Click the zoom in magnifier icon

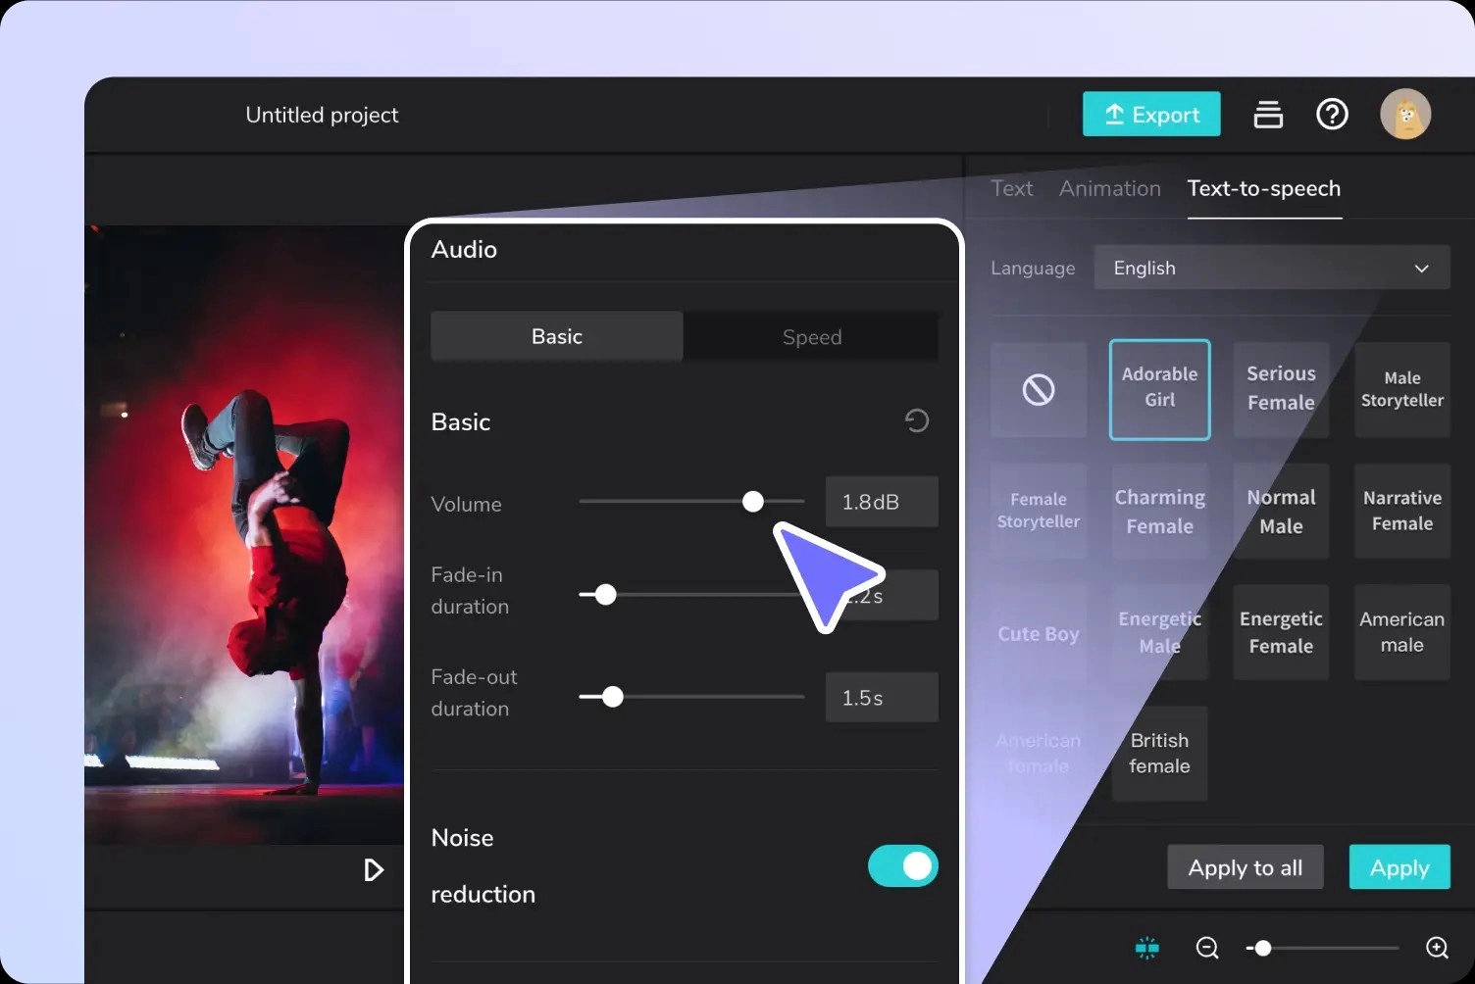click(1437, 948)
